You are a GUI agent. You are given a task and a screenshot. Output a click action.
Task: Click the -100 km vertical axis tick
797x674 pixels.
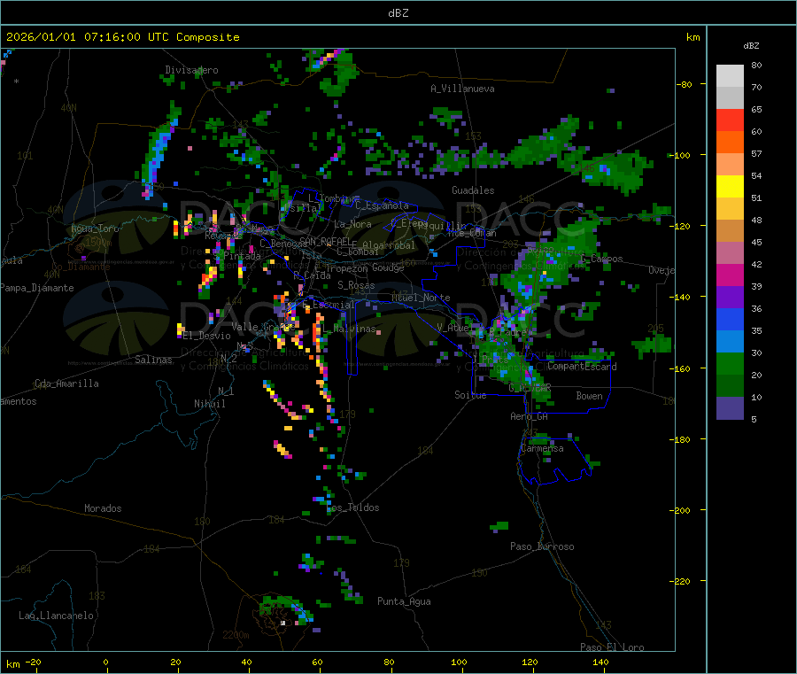click(x=681, y=155)
